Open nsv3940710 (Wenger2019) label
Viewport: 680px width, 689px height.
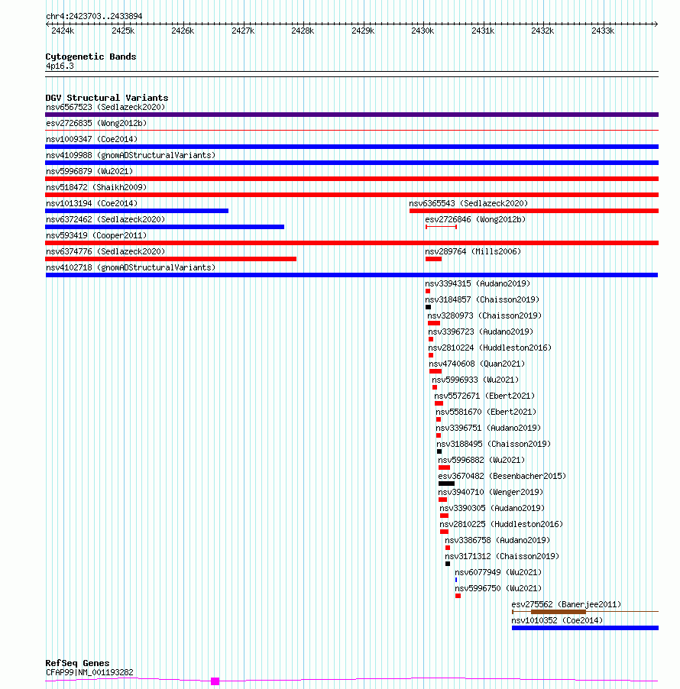point(491,492)
